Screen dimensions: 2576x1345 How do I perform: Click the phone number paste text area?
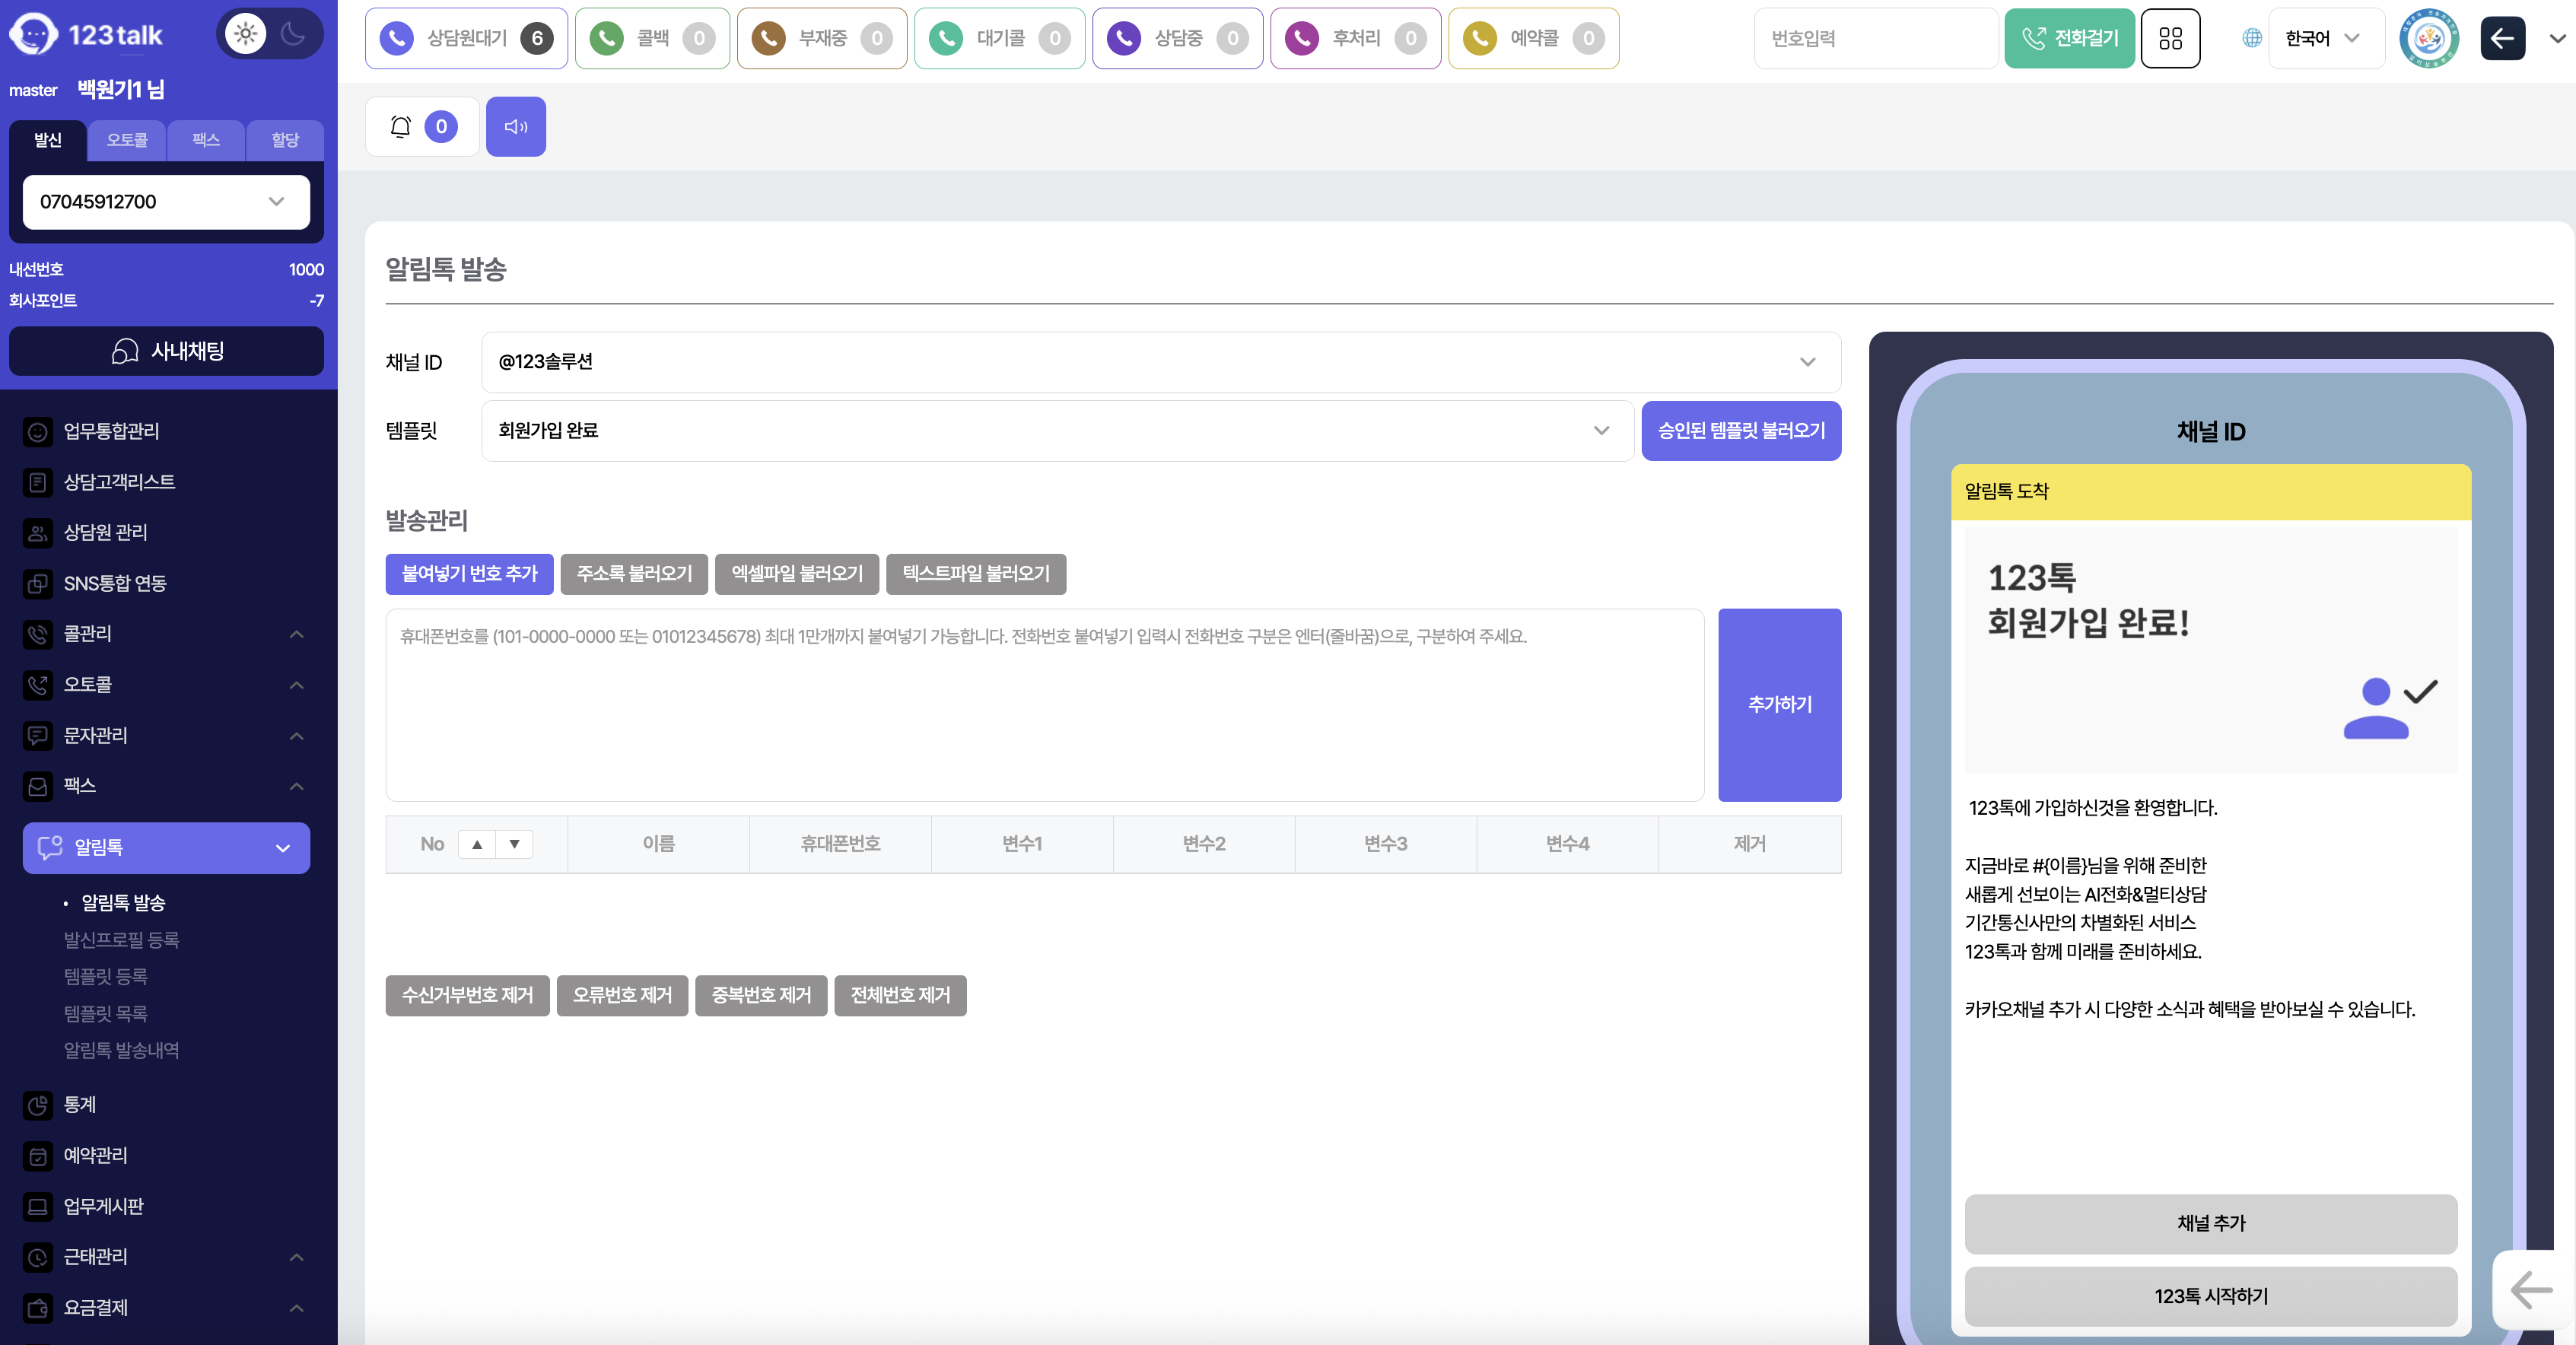click(x=1044, y=705)
